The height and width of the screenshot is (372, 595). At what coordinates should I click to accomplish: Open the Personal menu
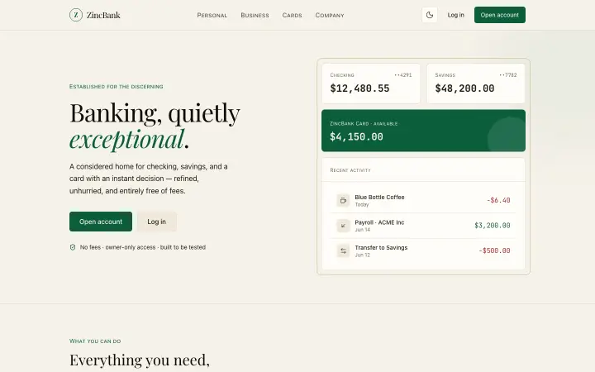(212, 15)
